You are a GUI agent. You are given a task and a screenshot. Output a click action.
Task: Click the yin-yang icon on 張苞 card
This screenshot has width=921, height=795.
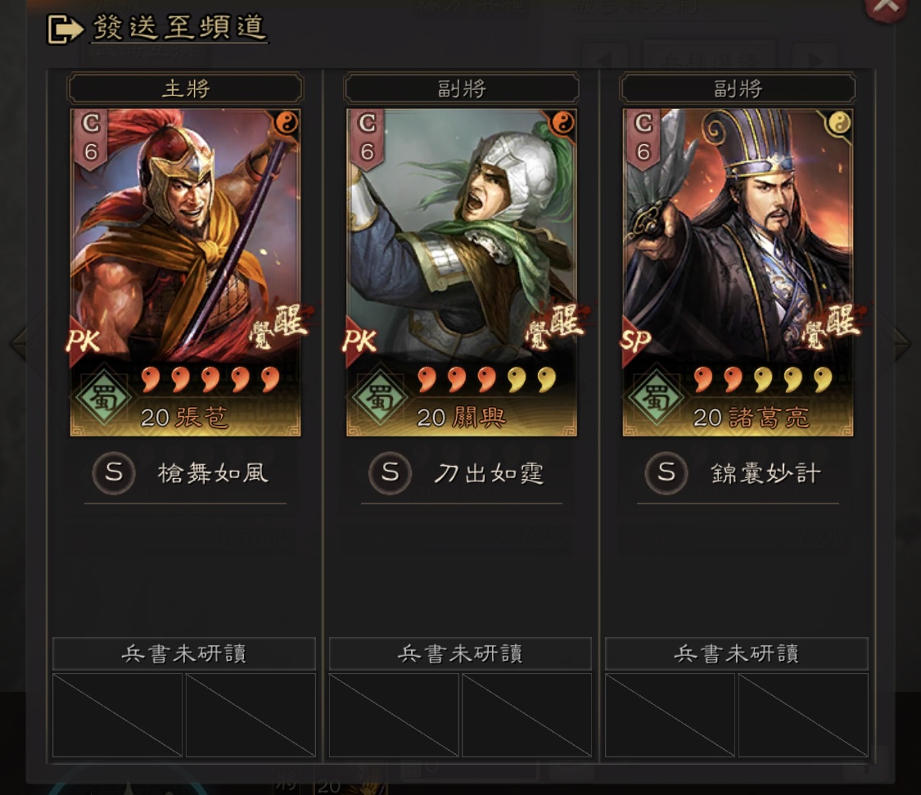(287, 124)
